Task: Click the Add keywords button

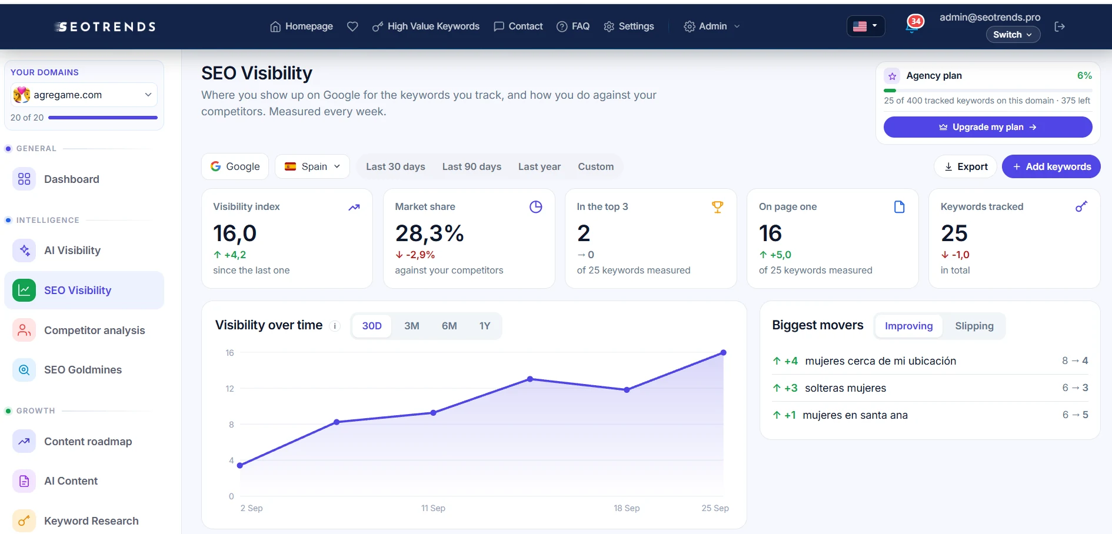Action: coord(1051,166)
